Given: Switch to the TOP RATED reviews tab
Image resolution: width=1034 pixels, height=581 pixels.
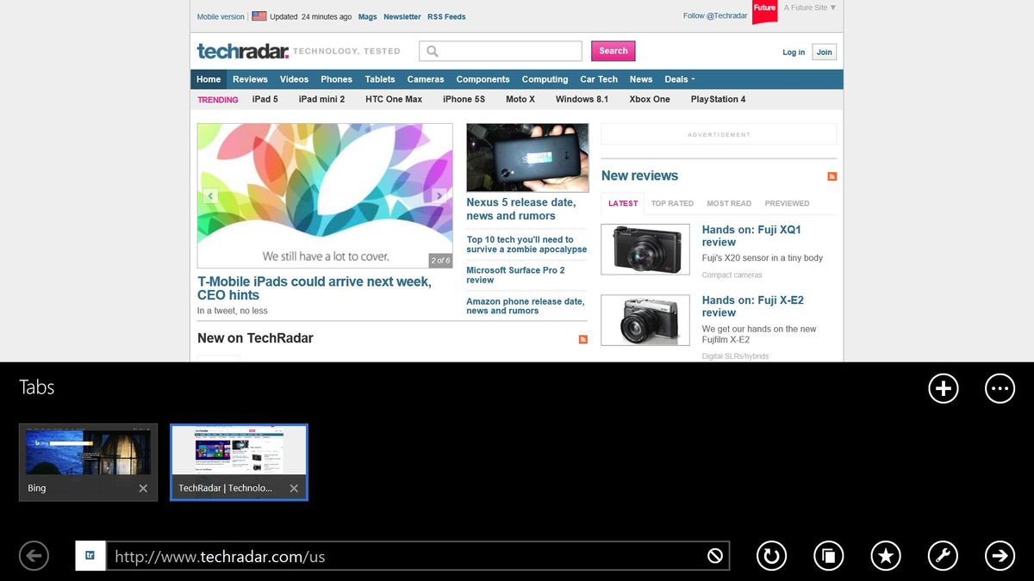Looking at the screenshot, I should pos(672,203).
